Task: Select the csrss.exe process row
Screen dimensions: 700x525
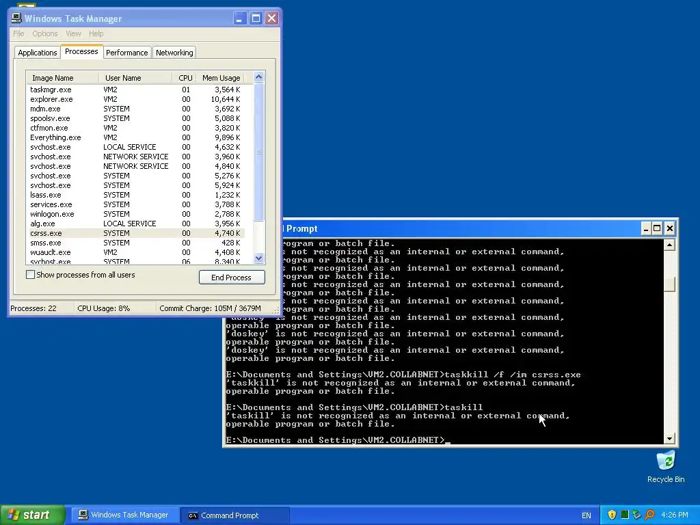Action: 135,234
